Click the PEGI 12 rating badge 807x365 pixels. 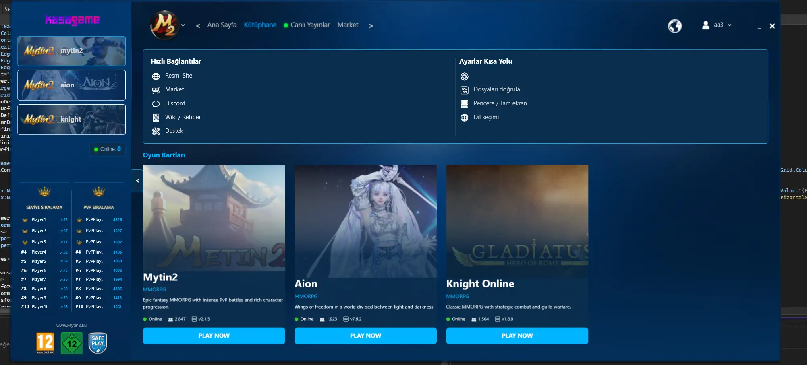tap(45, 343)
